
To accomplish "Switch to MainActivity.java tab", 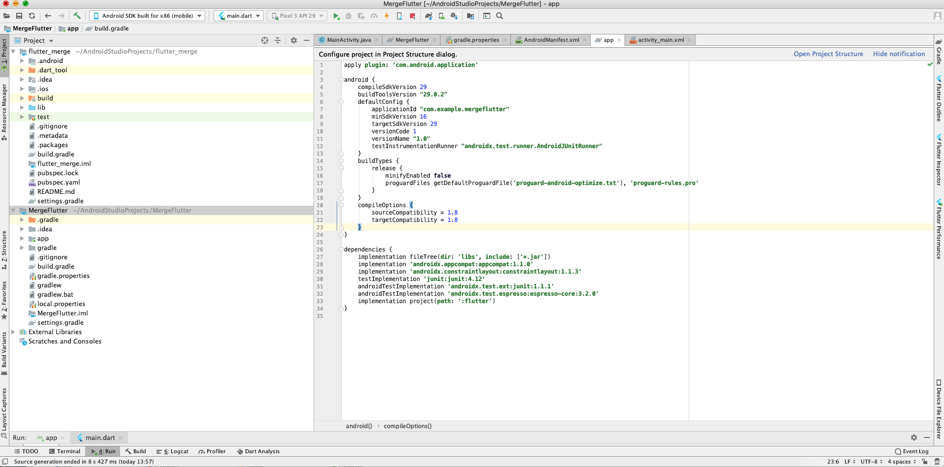I will click(349, 40).
